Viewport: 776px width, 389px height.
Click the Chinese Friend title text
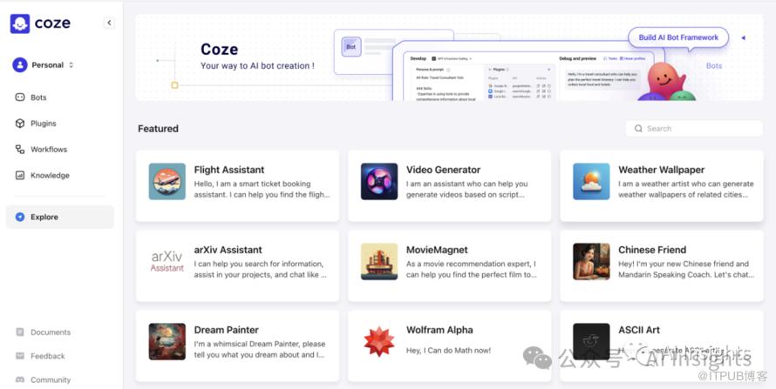652,250
